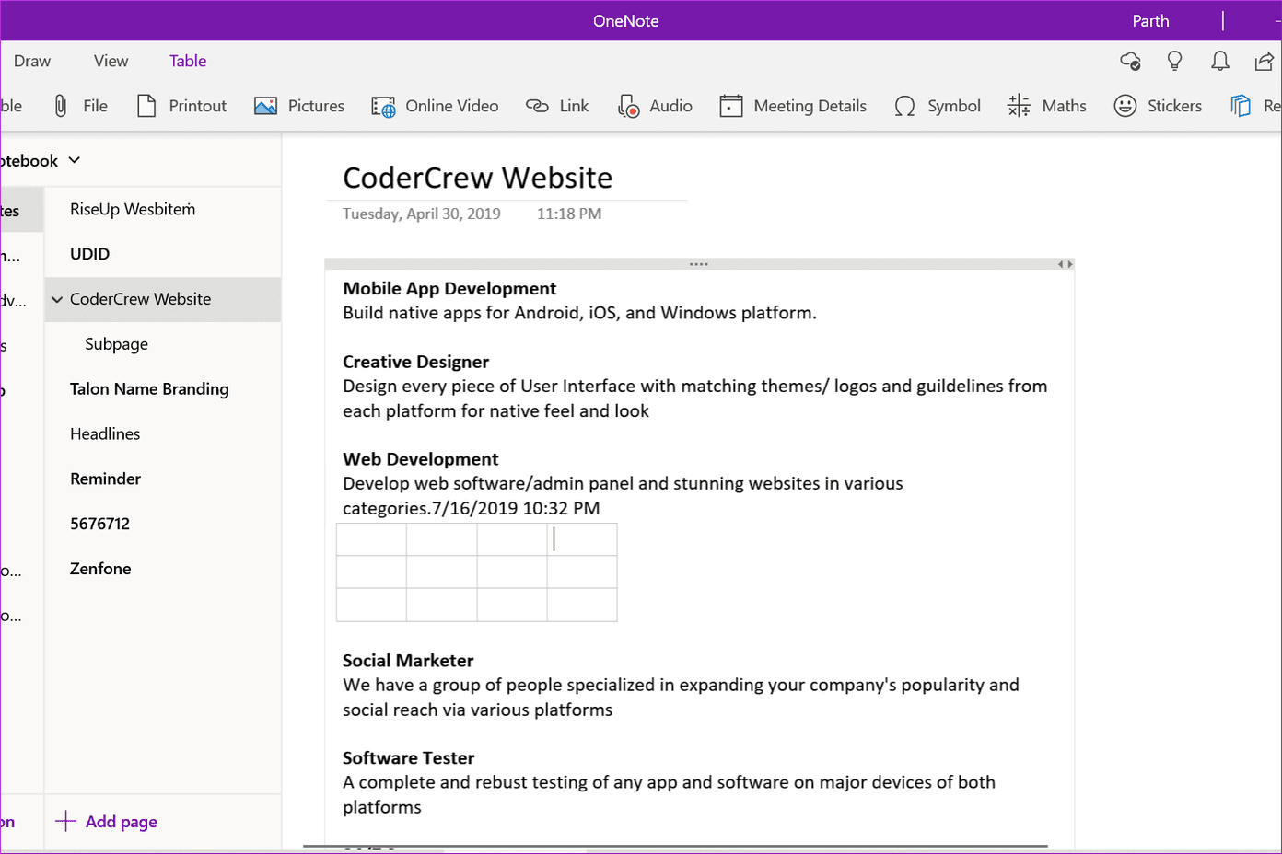
Task: Click the Printout button label
Action: (197, 106)
